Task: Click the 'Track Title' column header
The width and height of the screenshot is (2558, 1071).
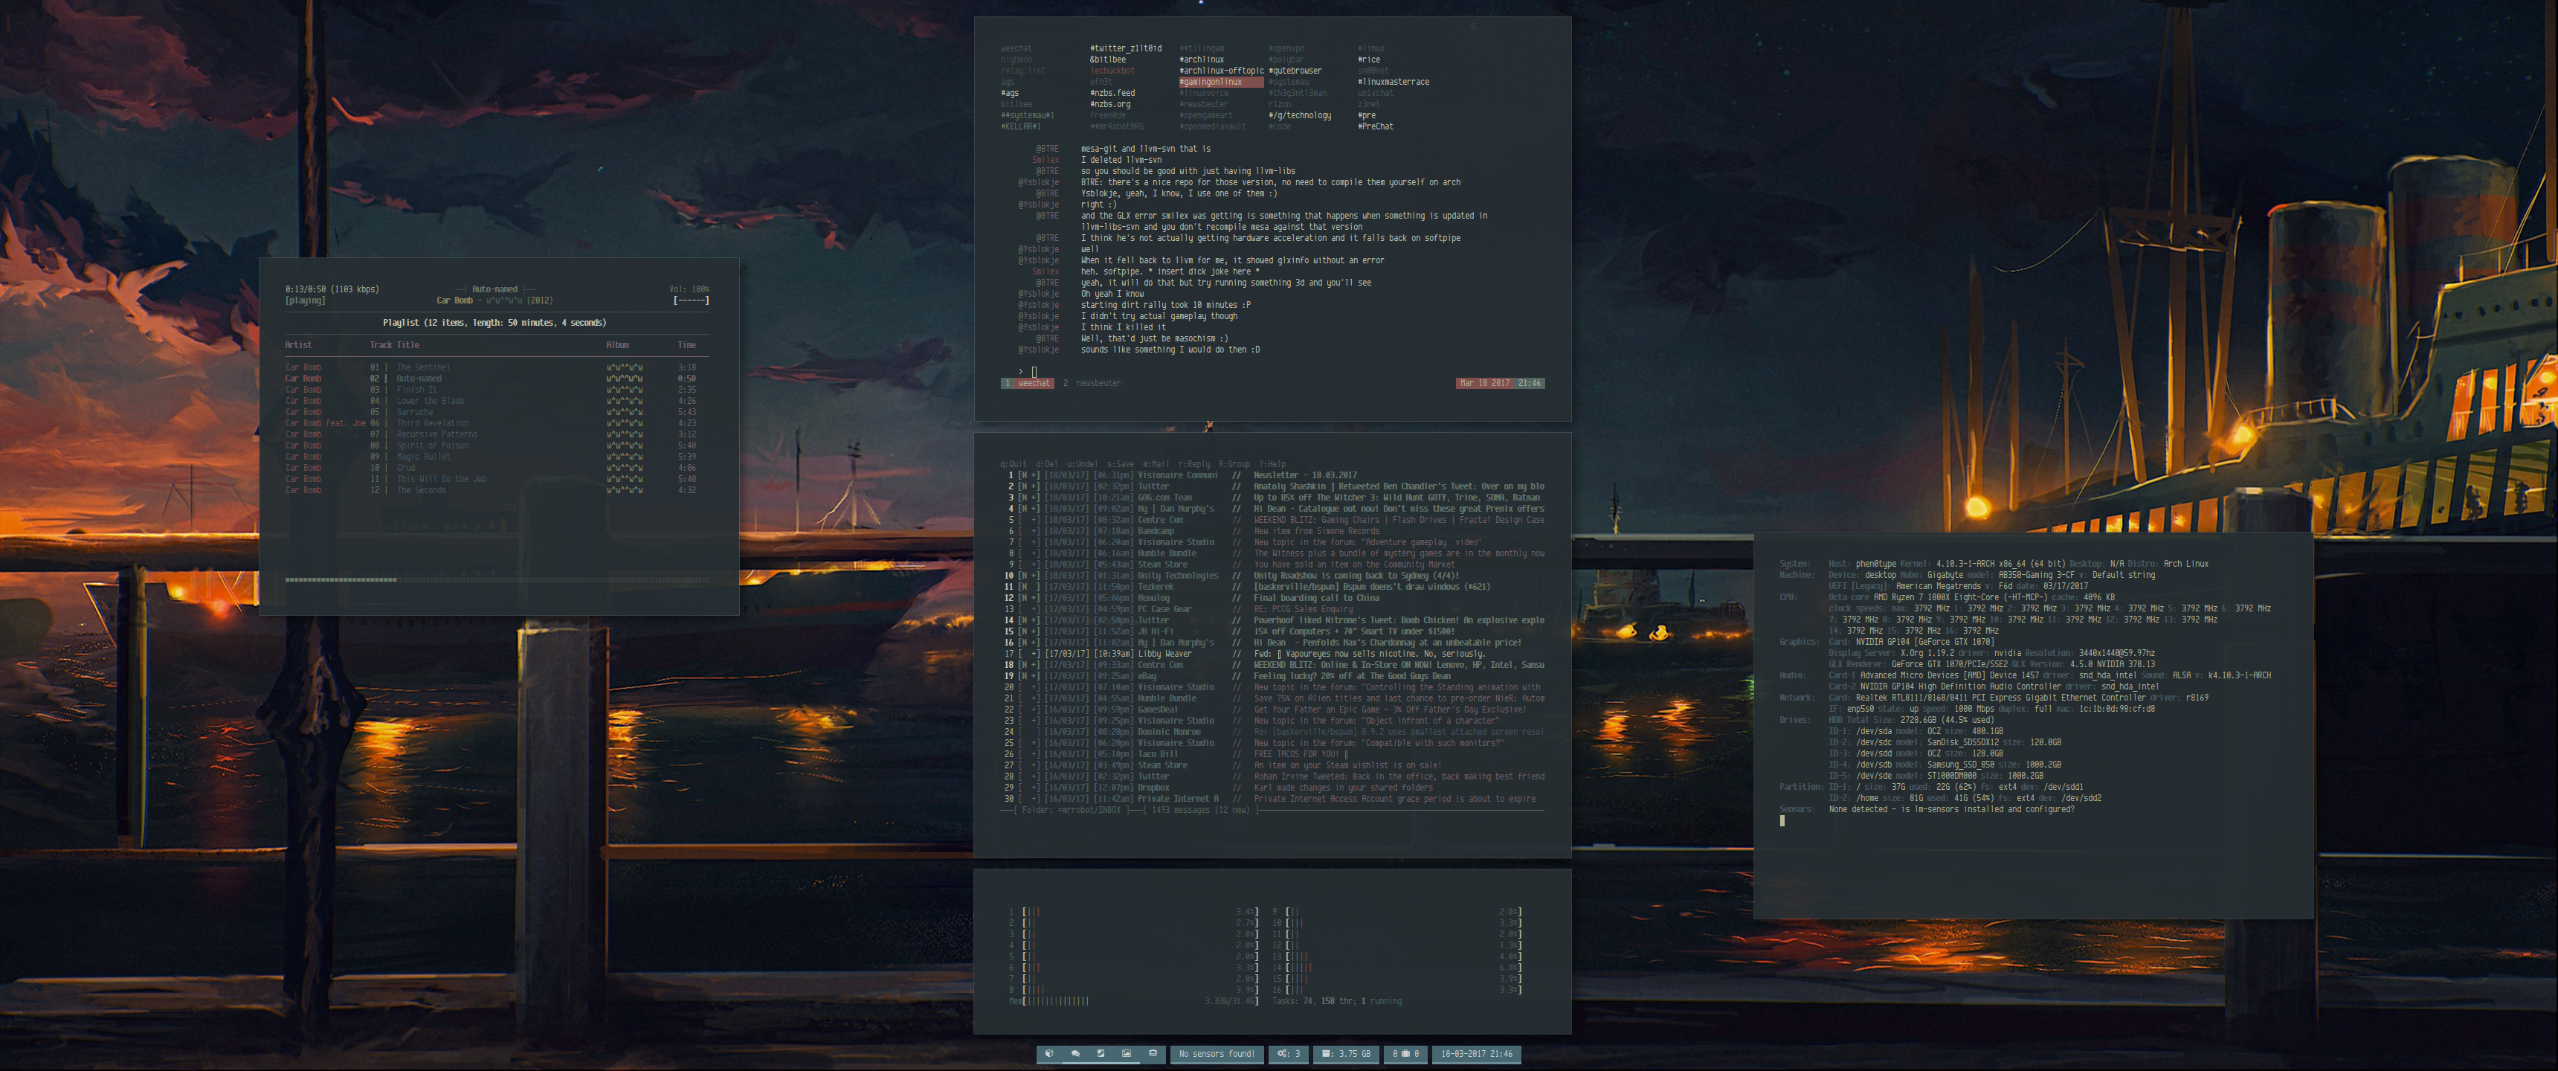Action: point(394,346)
